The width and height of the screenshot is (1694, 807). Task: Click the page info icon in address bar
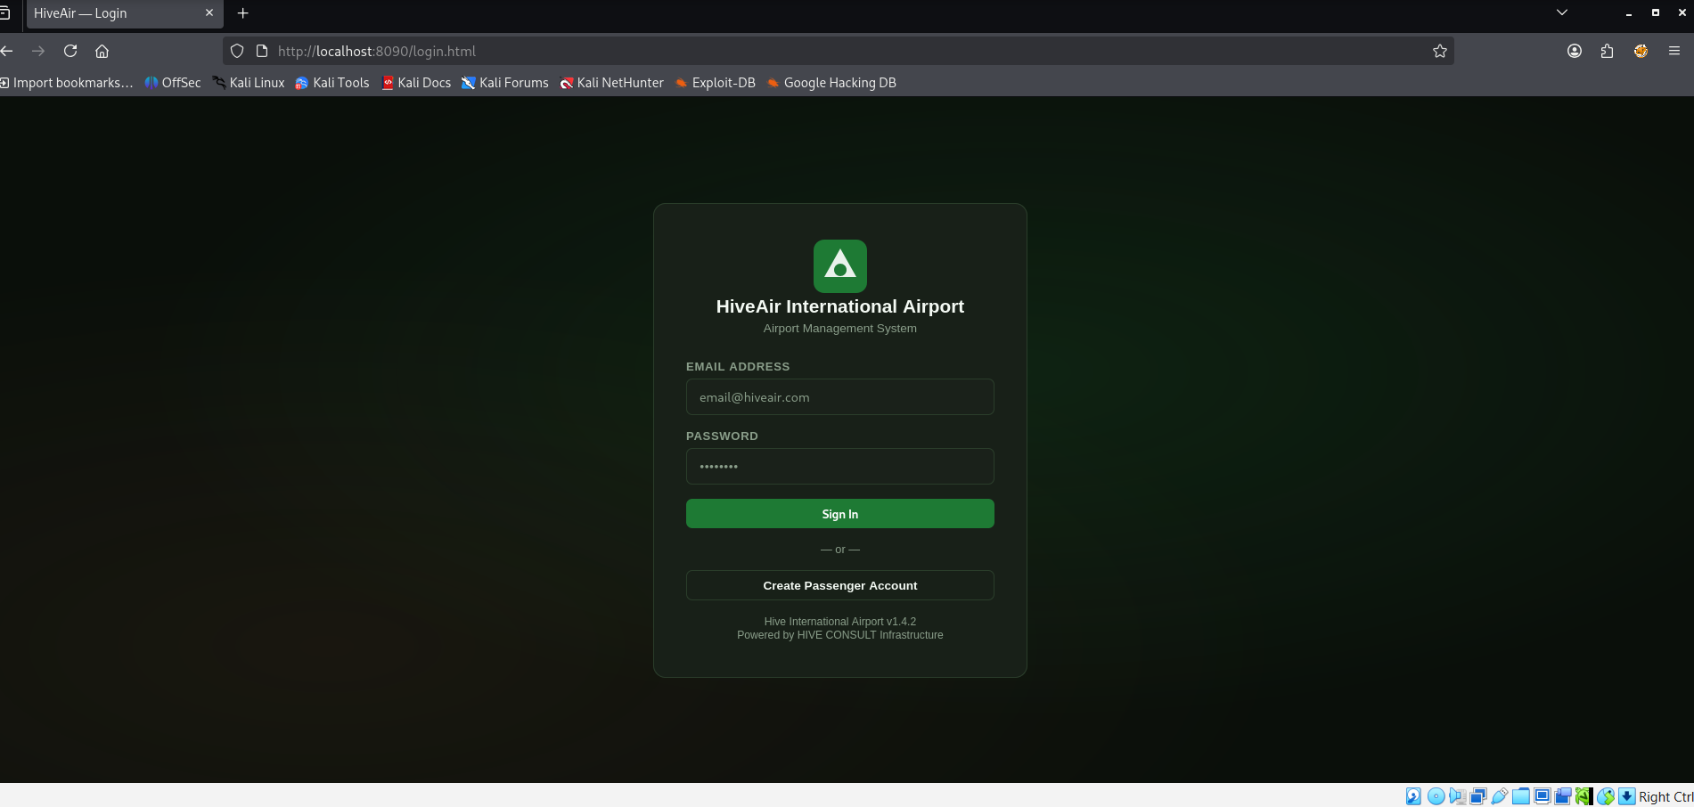pos(262,51)
